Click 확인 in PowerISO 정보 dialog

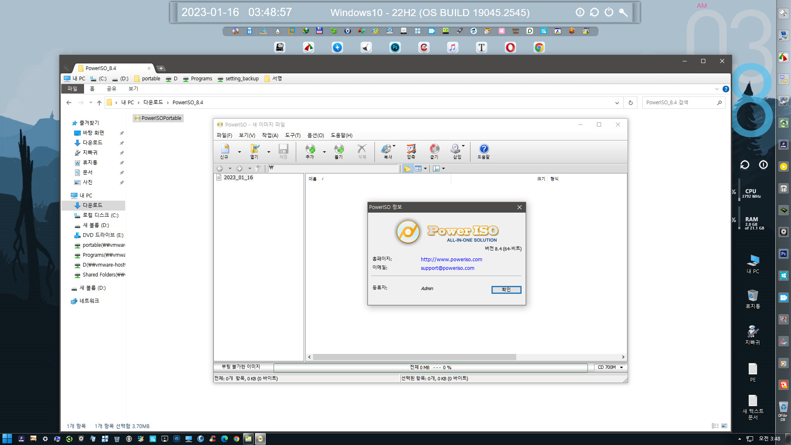tap(506, 290)
